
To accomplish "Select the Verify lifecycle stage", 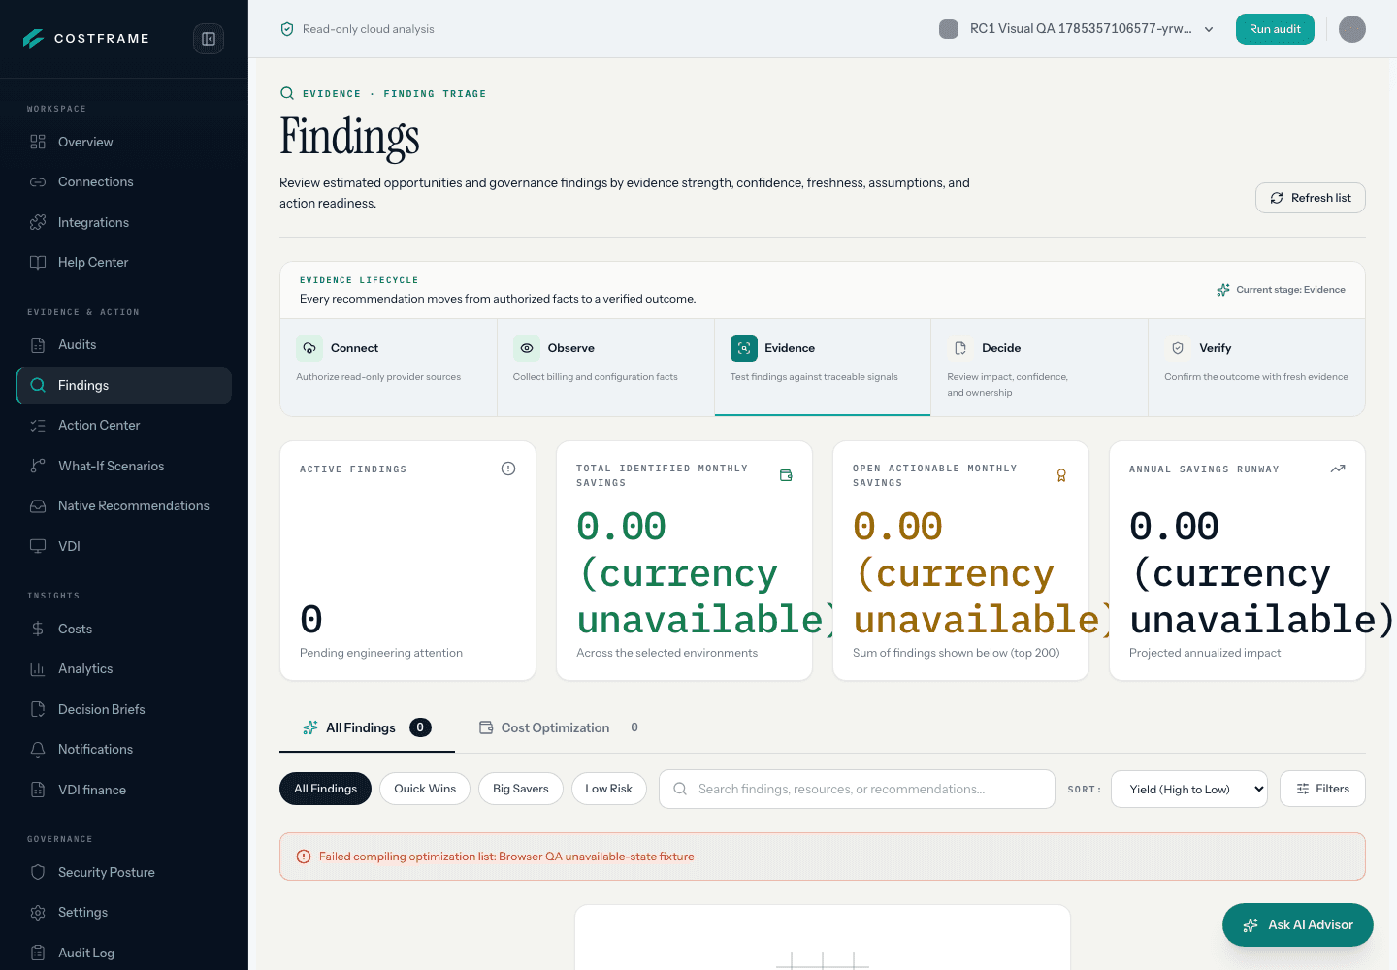I will 1256,368.
